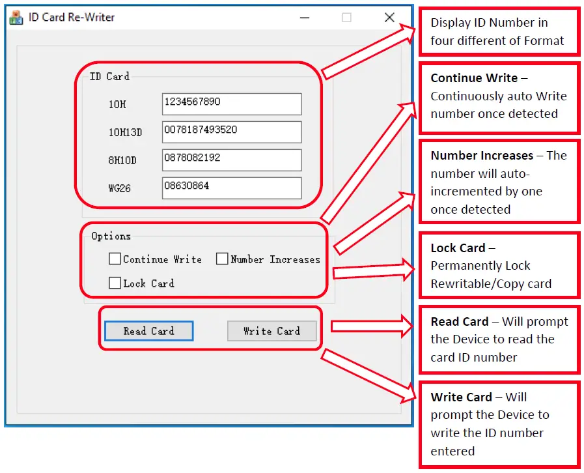This screenshot has height=473, width=584.
Task: Click the maximize window control
Action: [x=346, y=18]
